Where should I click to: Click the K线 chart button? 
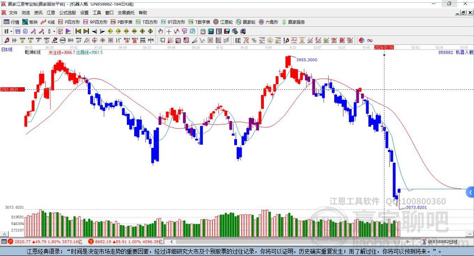pyautogui.click(x=48, y=22)
